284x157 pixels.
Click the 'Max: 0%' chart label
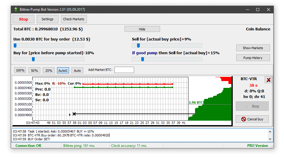pyautogui.click(x=43, y=83)
